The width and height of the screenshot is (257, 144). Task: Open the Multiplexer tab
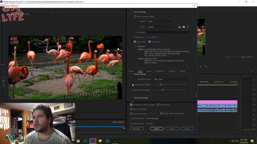coord(160,71)
